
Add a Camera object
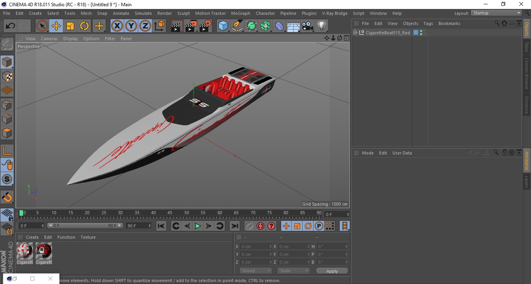tap(307, 26)
